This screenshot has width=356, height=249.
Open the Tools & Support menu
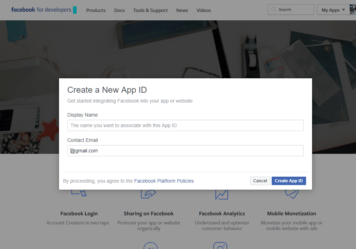150,10
